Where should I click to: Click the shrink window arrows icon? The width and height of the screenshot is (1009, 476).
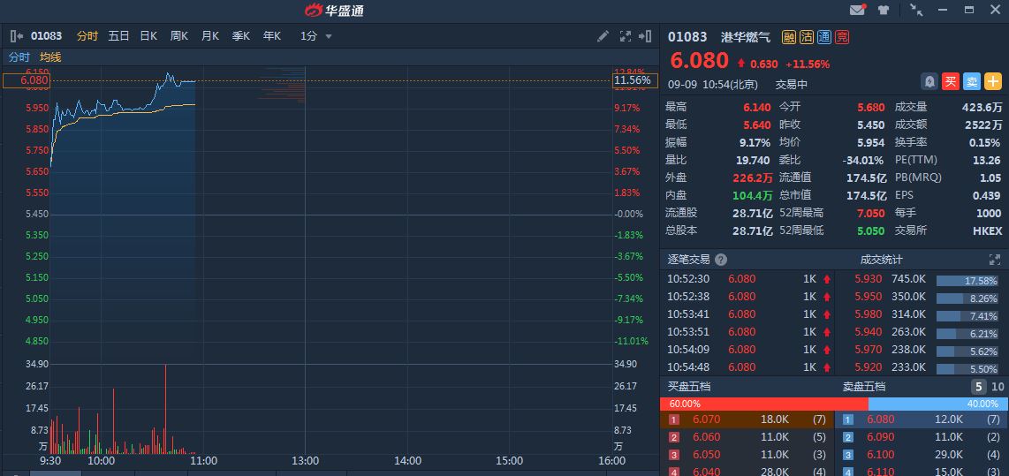point(916,10)
